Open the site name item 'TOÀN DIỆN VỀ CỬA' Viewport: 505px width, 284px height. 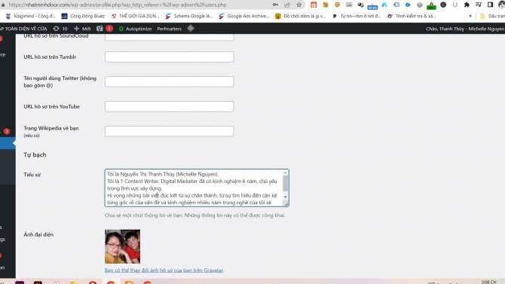tap(23, 29)
